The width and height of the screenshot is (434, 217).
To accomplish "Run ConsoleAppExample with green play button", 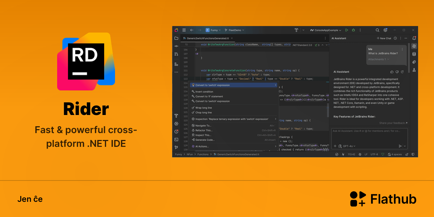I will [346, 30].
